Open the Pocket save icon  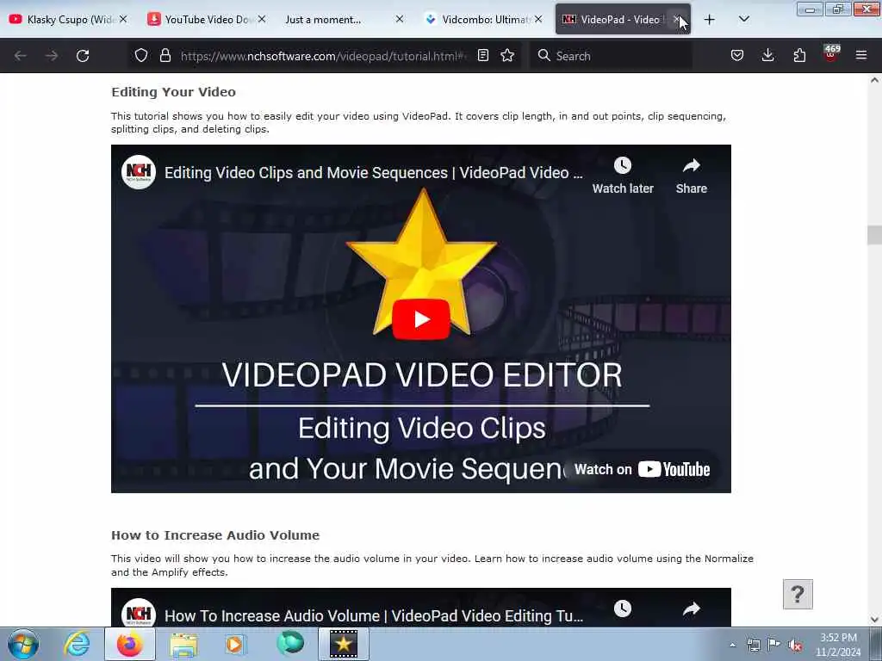point(737,56)
